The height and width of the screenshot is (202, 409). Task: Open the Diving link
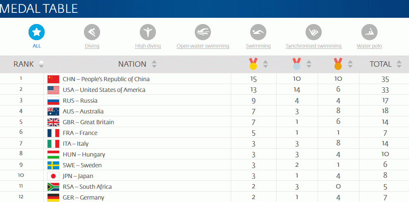coord(92,46)
